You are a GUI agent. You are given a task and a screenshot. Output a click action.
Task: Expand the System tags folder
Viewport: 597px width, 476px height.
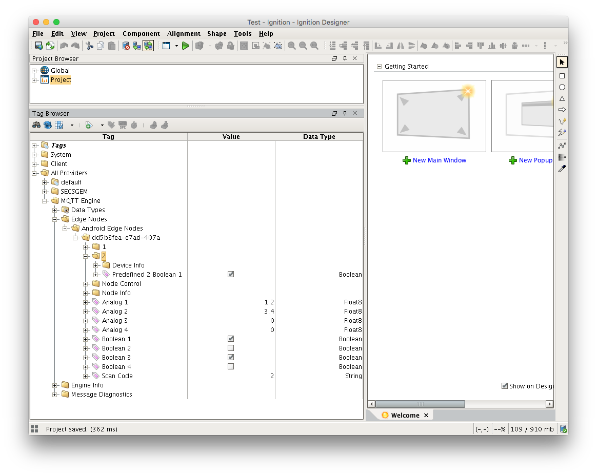[34, 155]
